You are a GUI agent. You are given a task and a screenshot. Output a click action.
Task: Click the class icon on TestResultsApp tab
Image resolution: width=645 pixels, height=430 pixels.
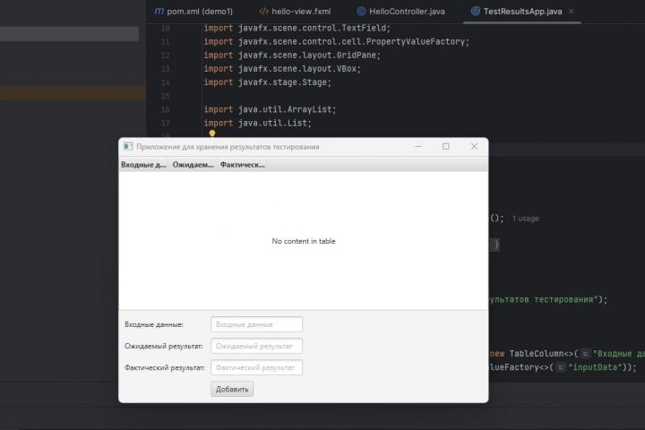476,12
